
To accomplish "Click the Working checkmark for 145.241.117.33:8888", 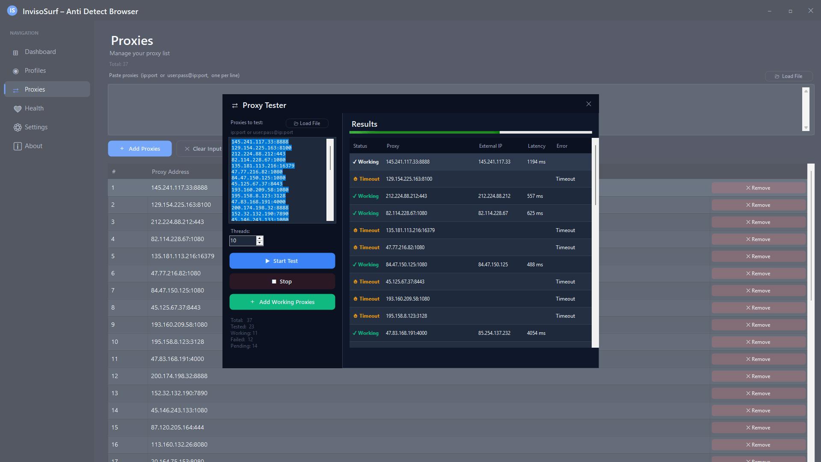I will (x=354, y=162).
